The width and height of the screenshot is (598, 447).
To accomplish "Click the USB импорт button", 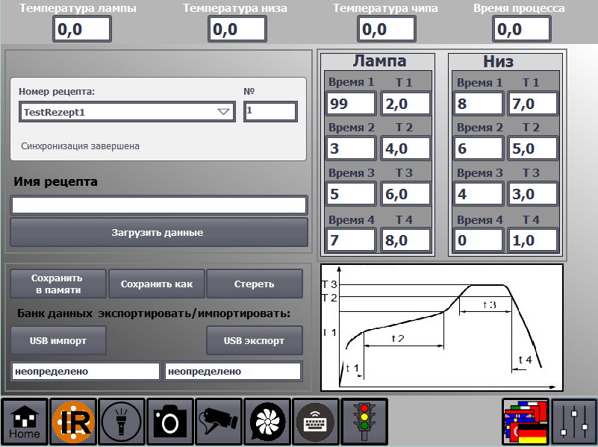I will pos(58,341).
